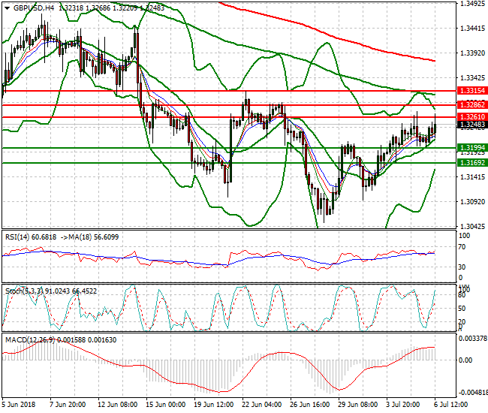Image resolution: width=488 pixels, height=413 pixels.
Task: Select the 1.33425 price scale value
Action: (472, 77)
